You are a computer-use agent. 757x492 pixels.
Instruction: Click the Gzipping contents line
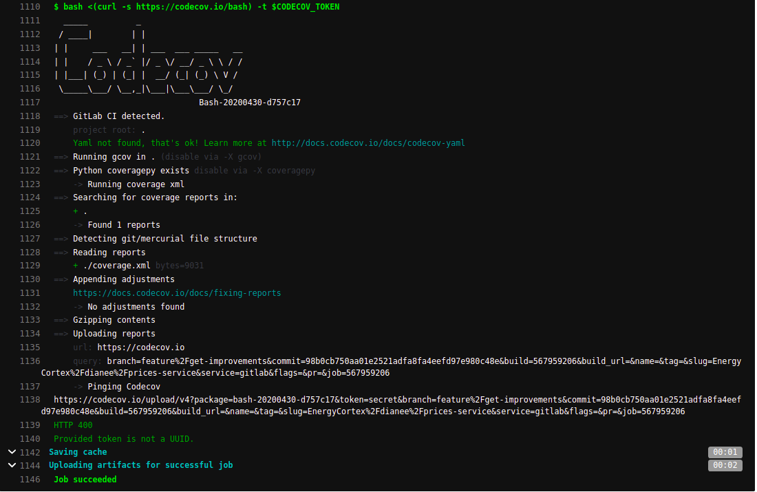click(x=114, y=320)
